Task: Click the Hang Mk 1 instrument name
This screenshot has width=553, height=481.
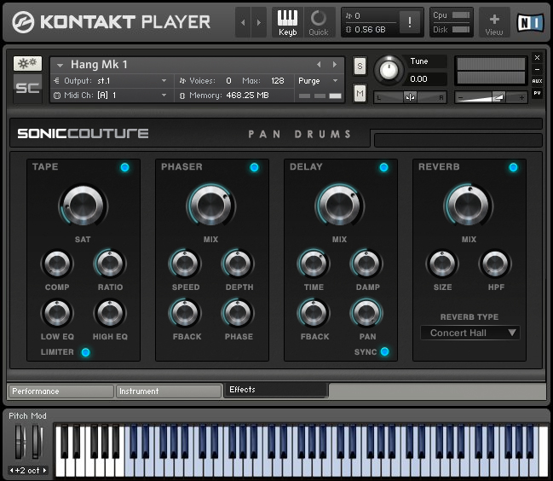Action: 99,65
